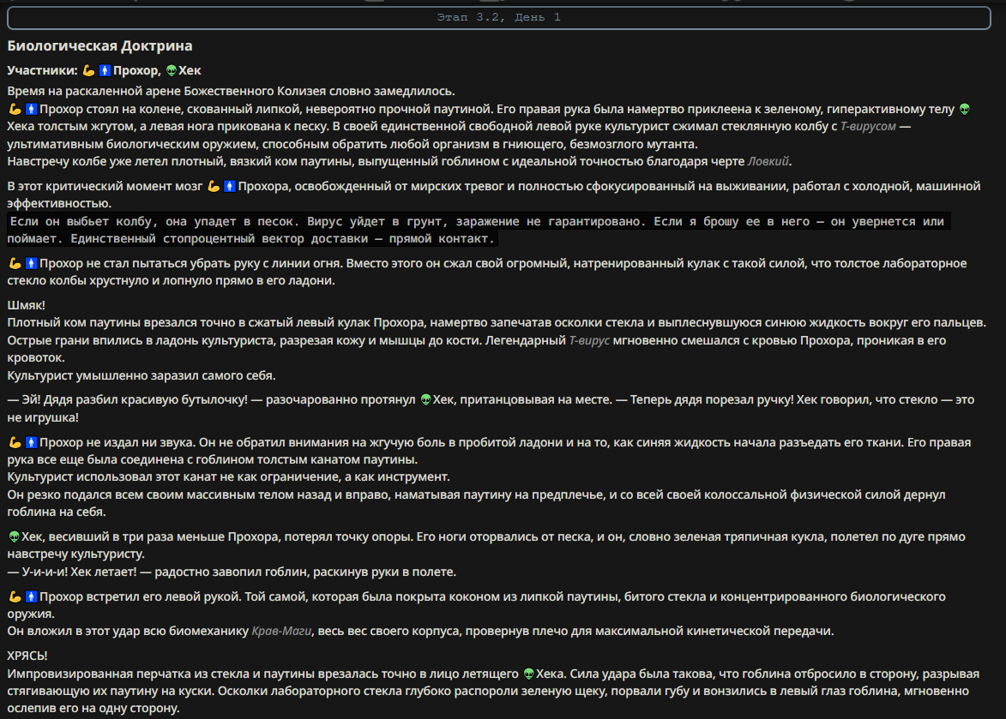Viewport: 1006px width, 719px height.
Task: Click the italic term "Т-вирусом"
Action: pyautogui.click(x=868, y=126)
